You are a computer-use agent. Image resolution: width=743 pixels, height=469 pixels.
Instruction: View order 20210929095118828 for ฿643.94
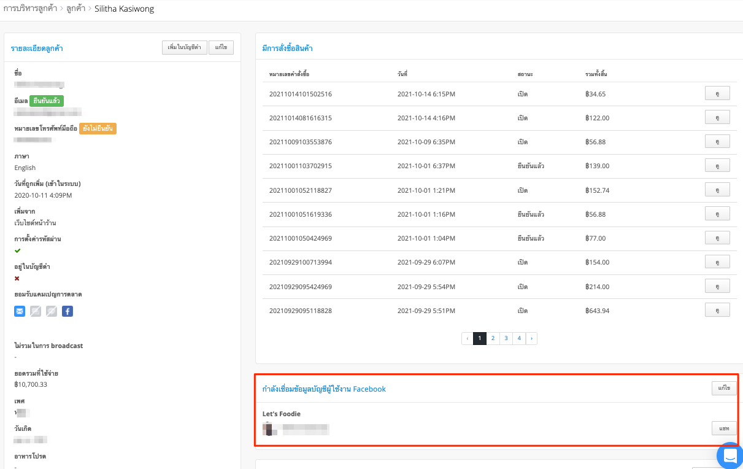(x=717, y=310)
